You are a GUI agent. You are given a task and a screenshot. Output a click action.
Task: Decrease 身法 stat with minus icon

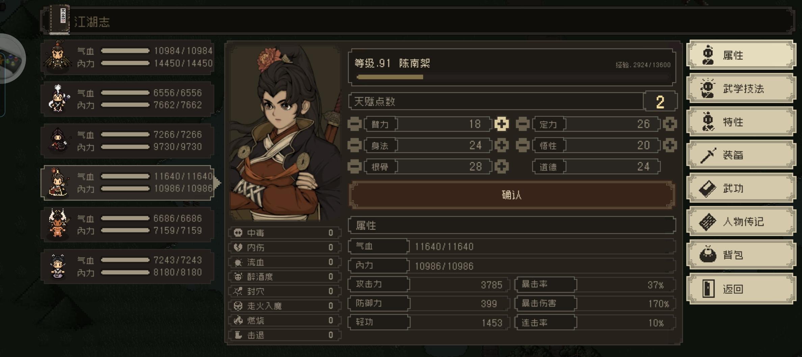354,145
